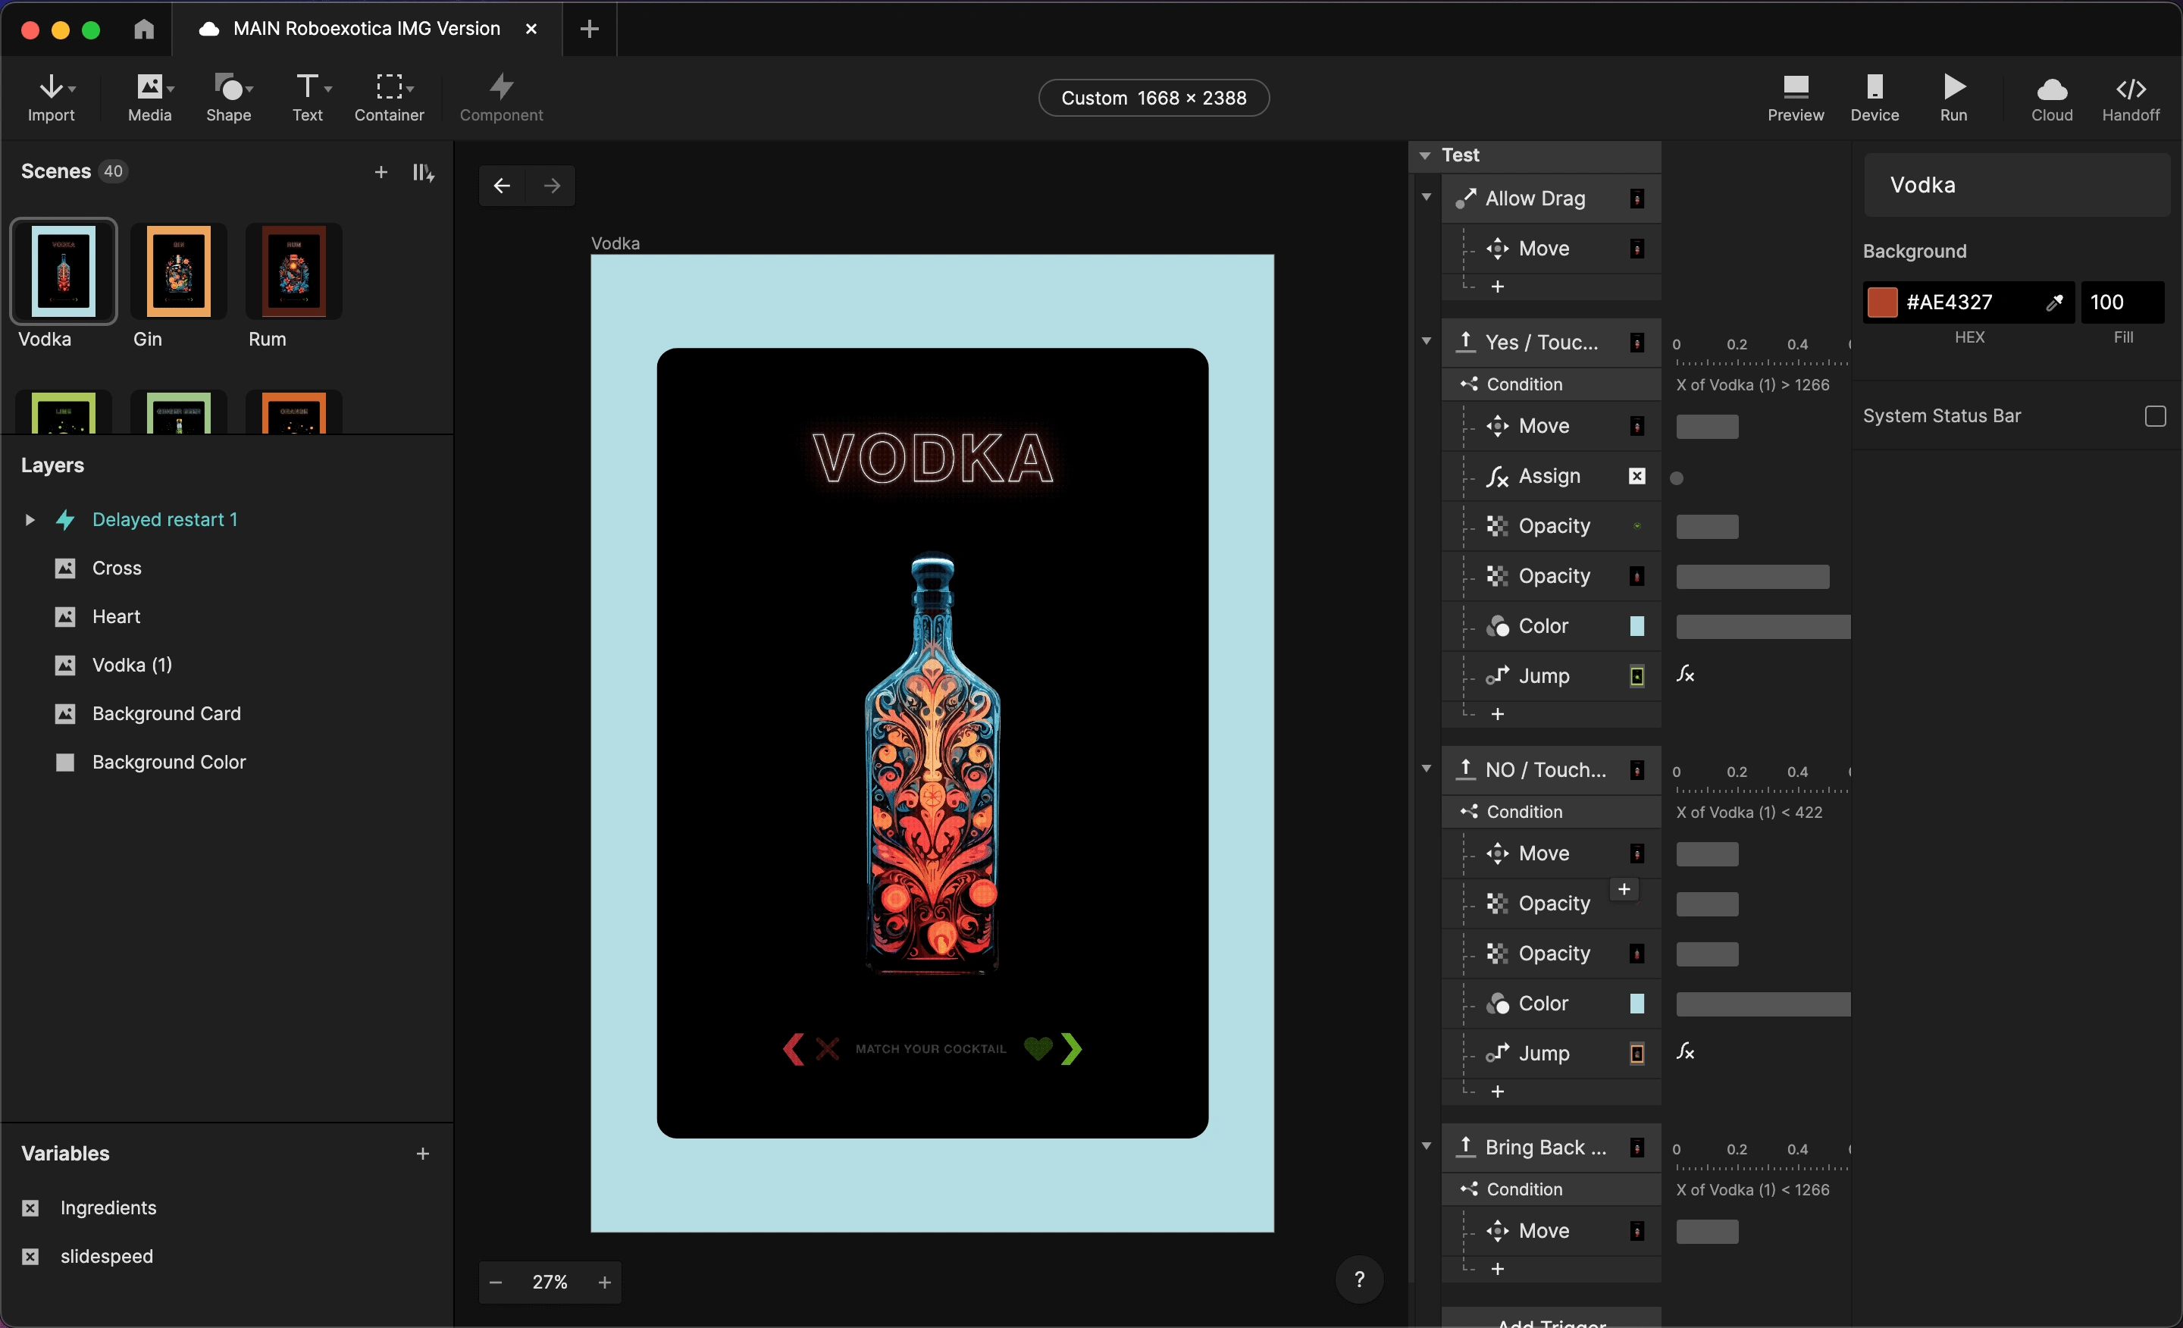The width and height of the screenshot is (2183, 1328).
Task: Click the green heart on canvas
Action: [x=1038, y=1049]
